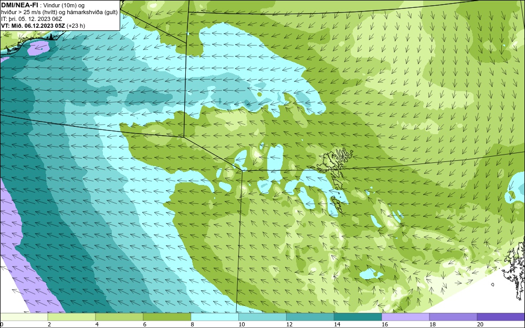Viewport: 525px width, 328px height.
Task: Click the legend label '10'
Action: (241, 324)
